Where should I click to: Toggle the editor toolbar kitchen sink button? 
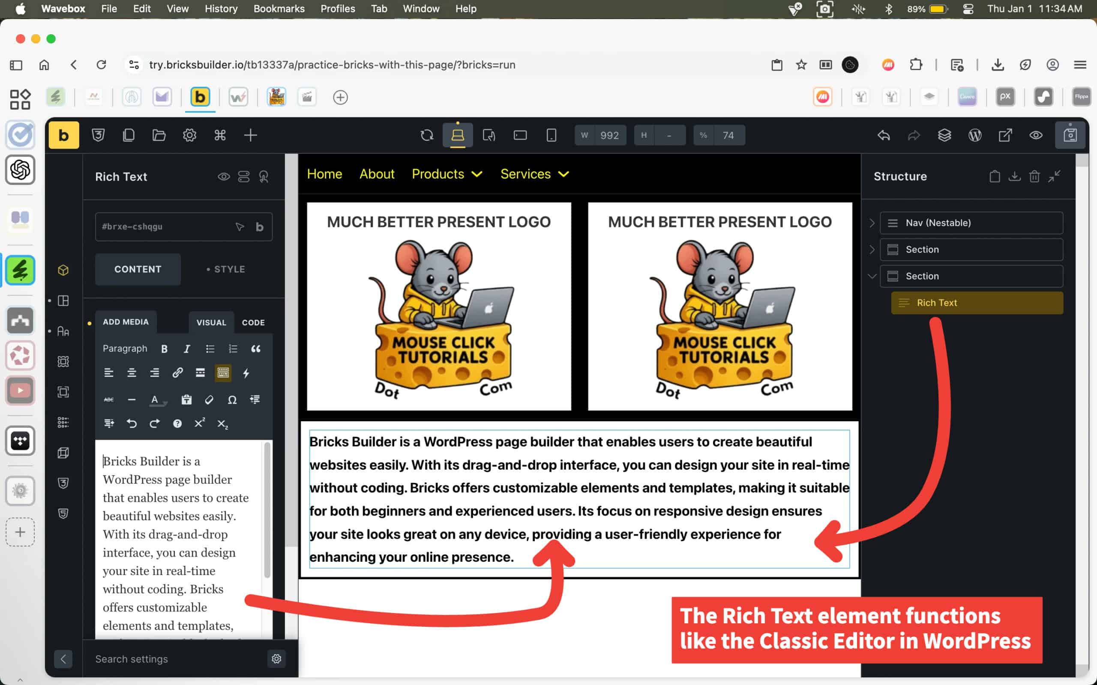pos(223,373)
